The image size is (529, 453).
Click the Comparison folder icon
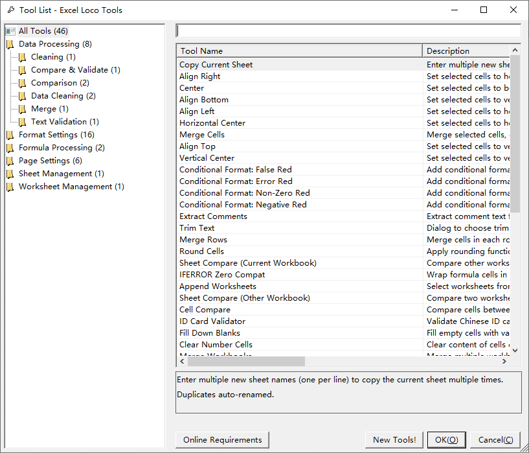coord(23,83)
